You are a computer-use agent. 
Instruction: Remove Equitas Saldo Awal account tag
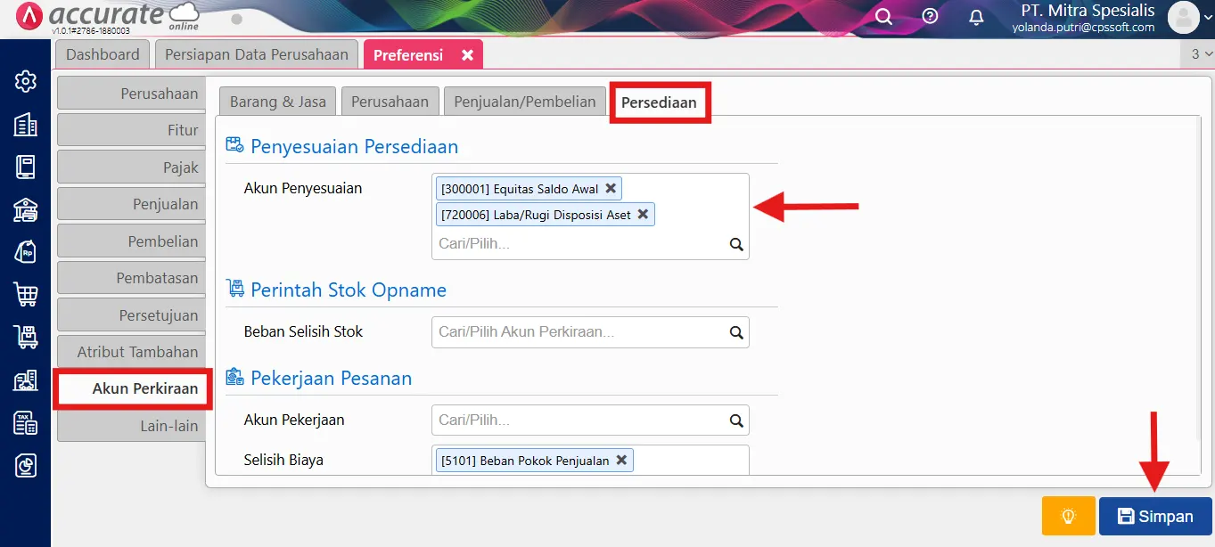[611, 189]
